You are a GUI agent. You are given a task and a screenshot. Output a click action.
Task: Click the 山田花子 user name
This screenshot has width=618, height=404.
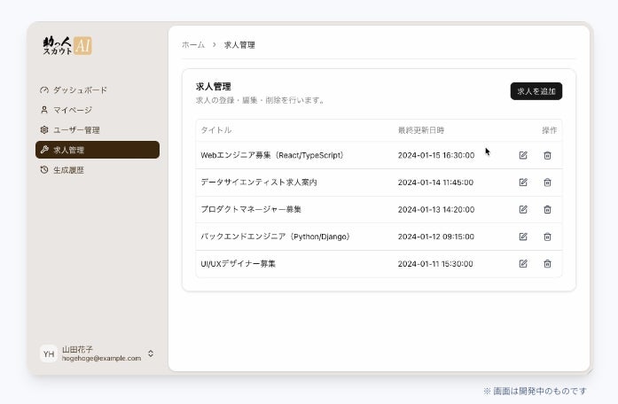(77, 349)
